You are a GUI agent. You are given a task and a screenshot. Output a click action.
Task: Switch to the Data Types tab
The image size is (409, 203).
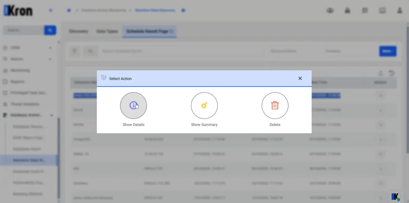[107, 31]
